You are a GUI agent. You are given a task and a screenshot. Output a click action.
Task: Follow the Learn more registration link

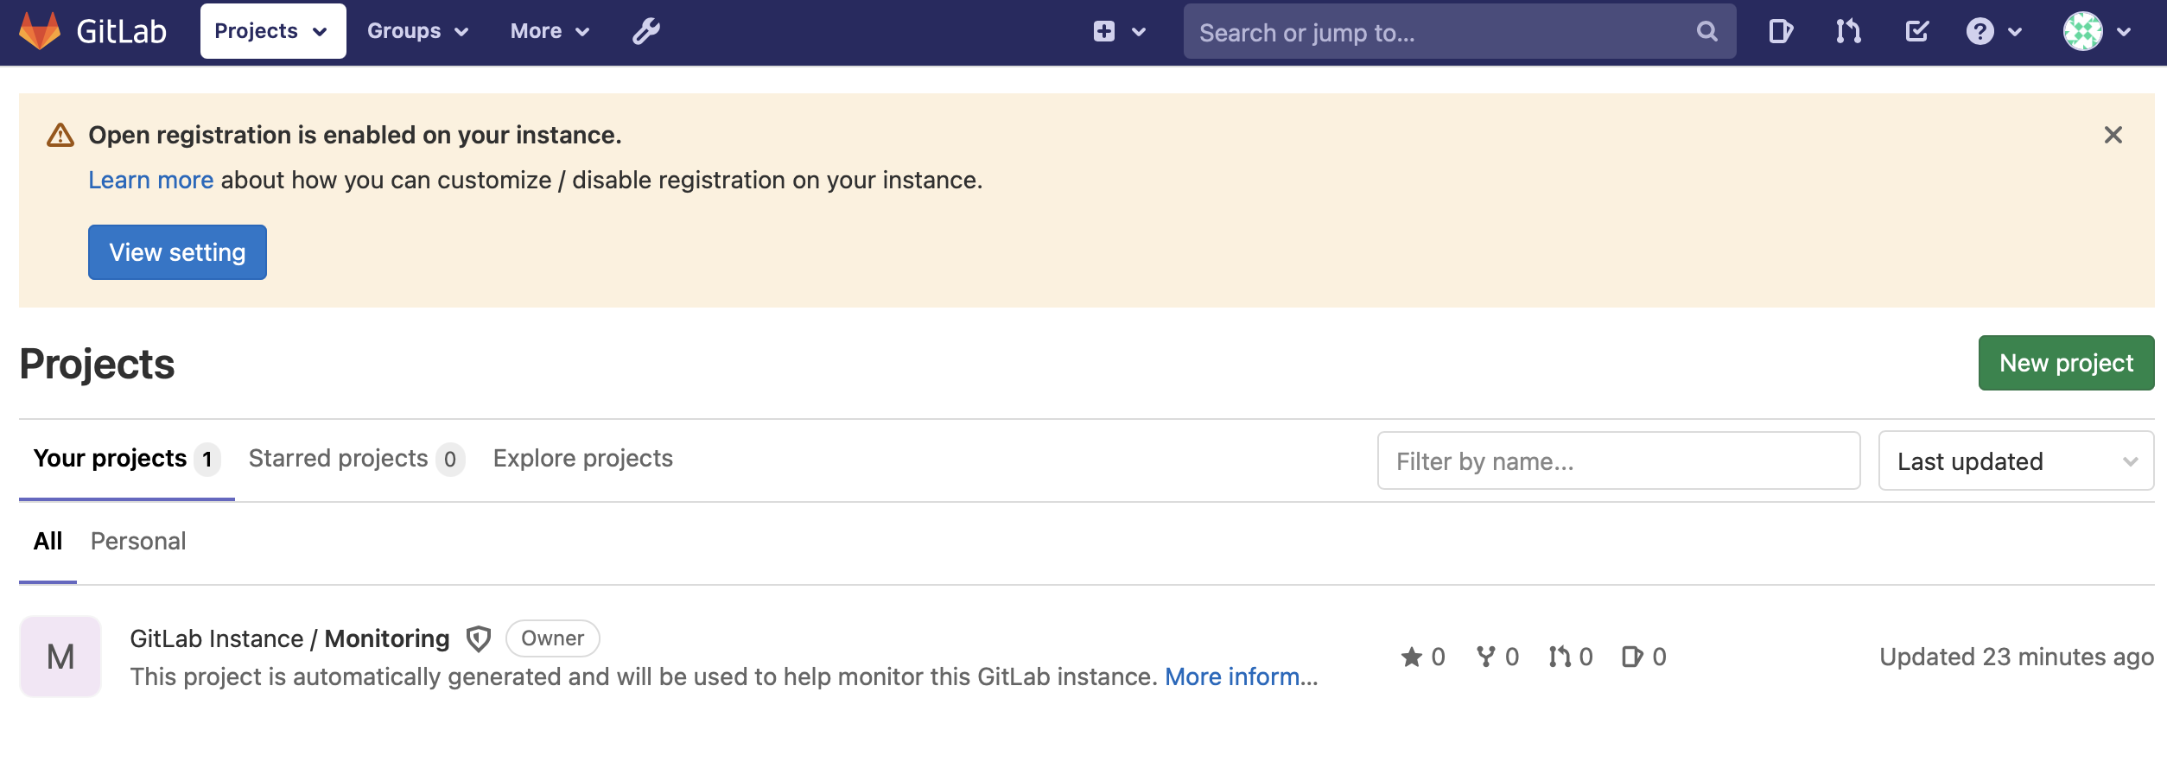[150, 180]
